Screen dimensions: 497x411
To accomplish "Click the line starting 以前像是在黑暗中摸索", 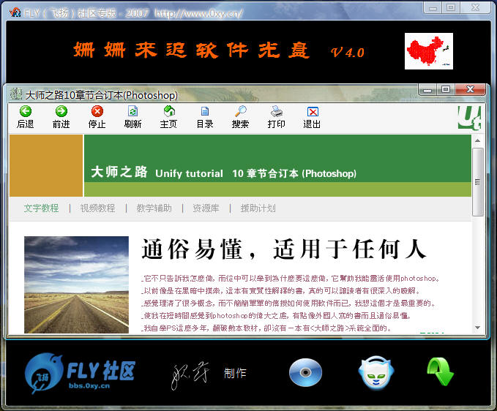I will tap(281, 290).
